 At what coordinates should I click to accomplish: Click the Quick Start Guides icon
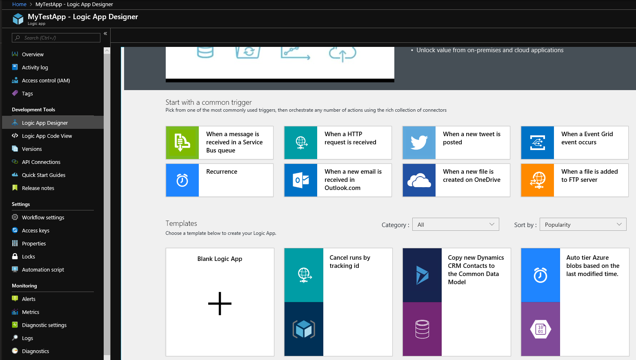[x=15, y=175]
